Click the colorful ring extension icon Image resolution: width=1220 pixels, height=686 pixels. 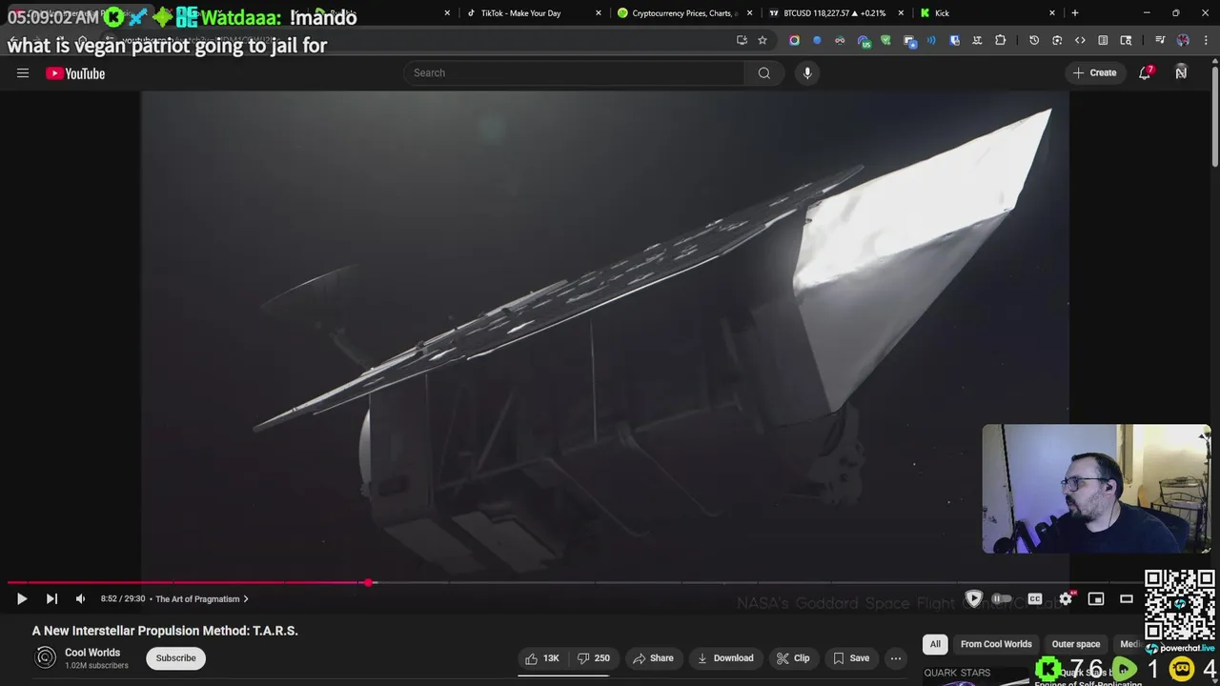tap(794, 40)
